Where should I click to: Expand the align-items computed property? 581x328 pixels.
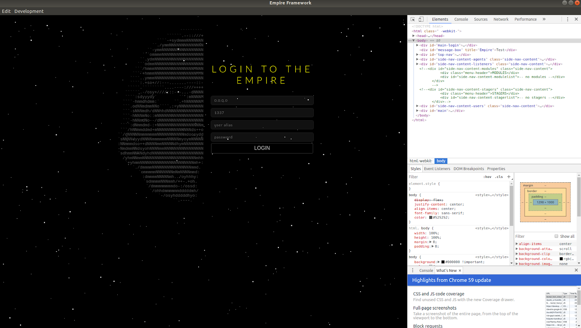coord(517,244)
